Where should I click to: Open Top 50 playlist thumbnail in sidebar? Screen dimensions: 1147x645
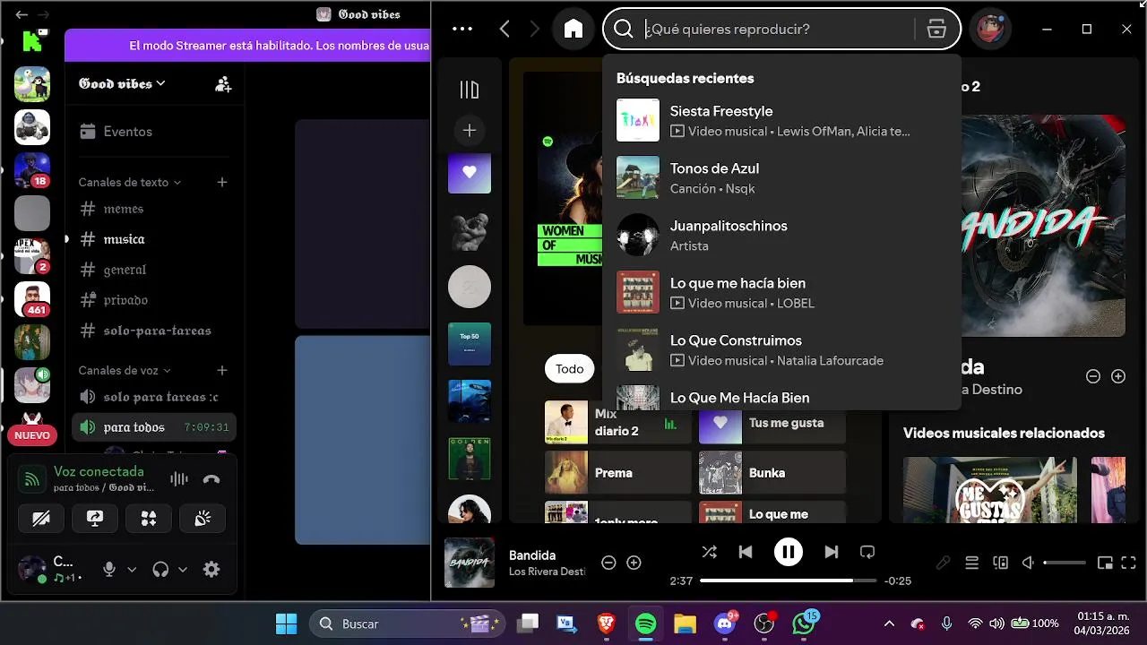click(x=470, y=344)
